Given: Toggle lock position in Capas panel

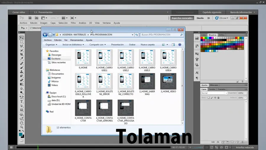Looking at the screenshot, I should tap(215, 98).
